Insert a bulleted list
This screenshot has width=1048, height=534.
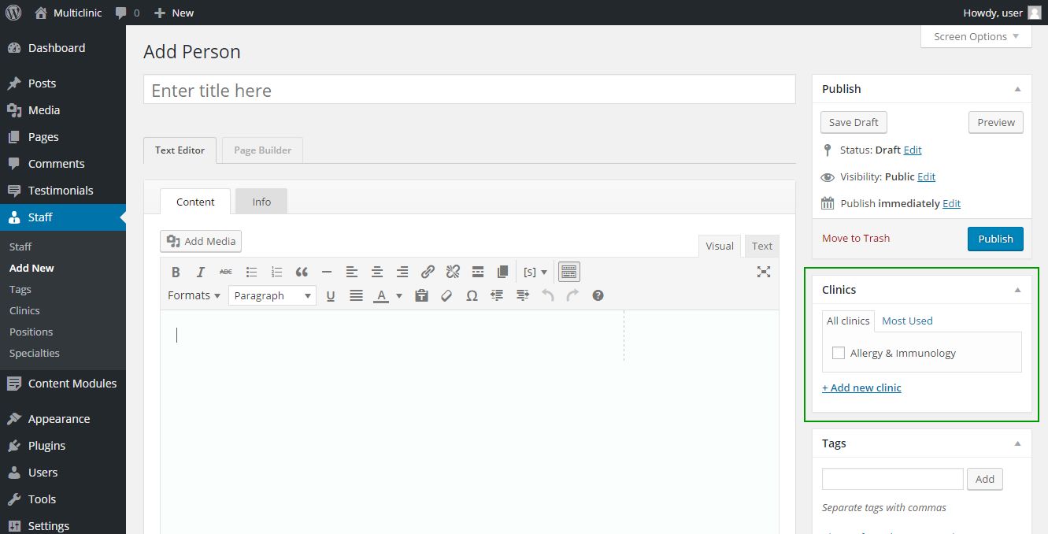click(251, 272)
